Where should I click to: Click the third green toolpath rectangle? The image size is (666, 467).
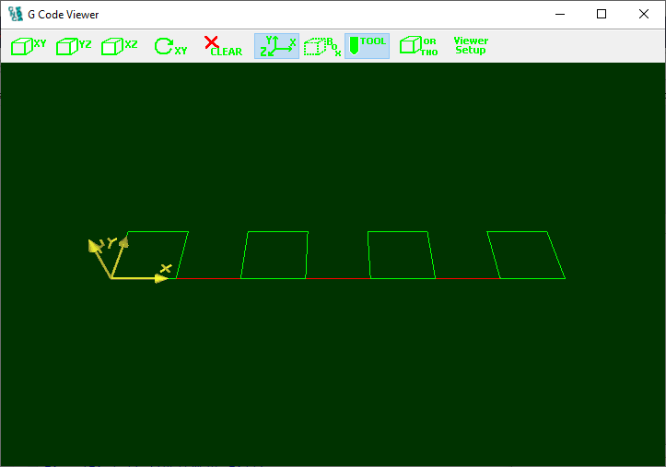tap(401, 255)
